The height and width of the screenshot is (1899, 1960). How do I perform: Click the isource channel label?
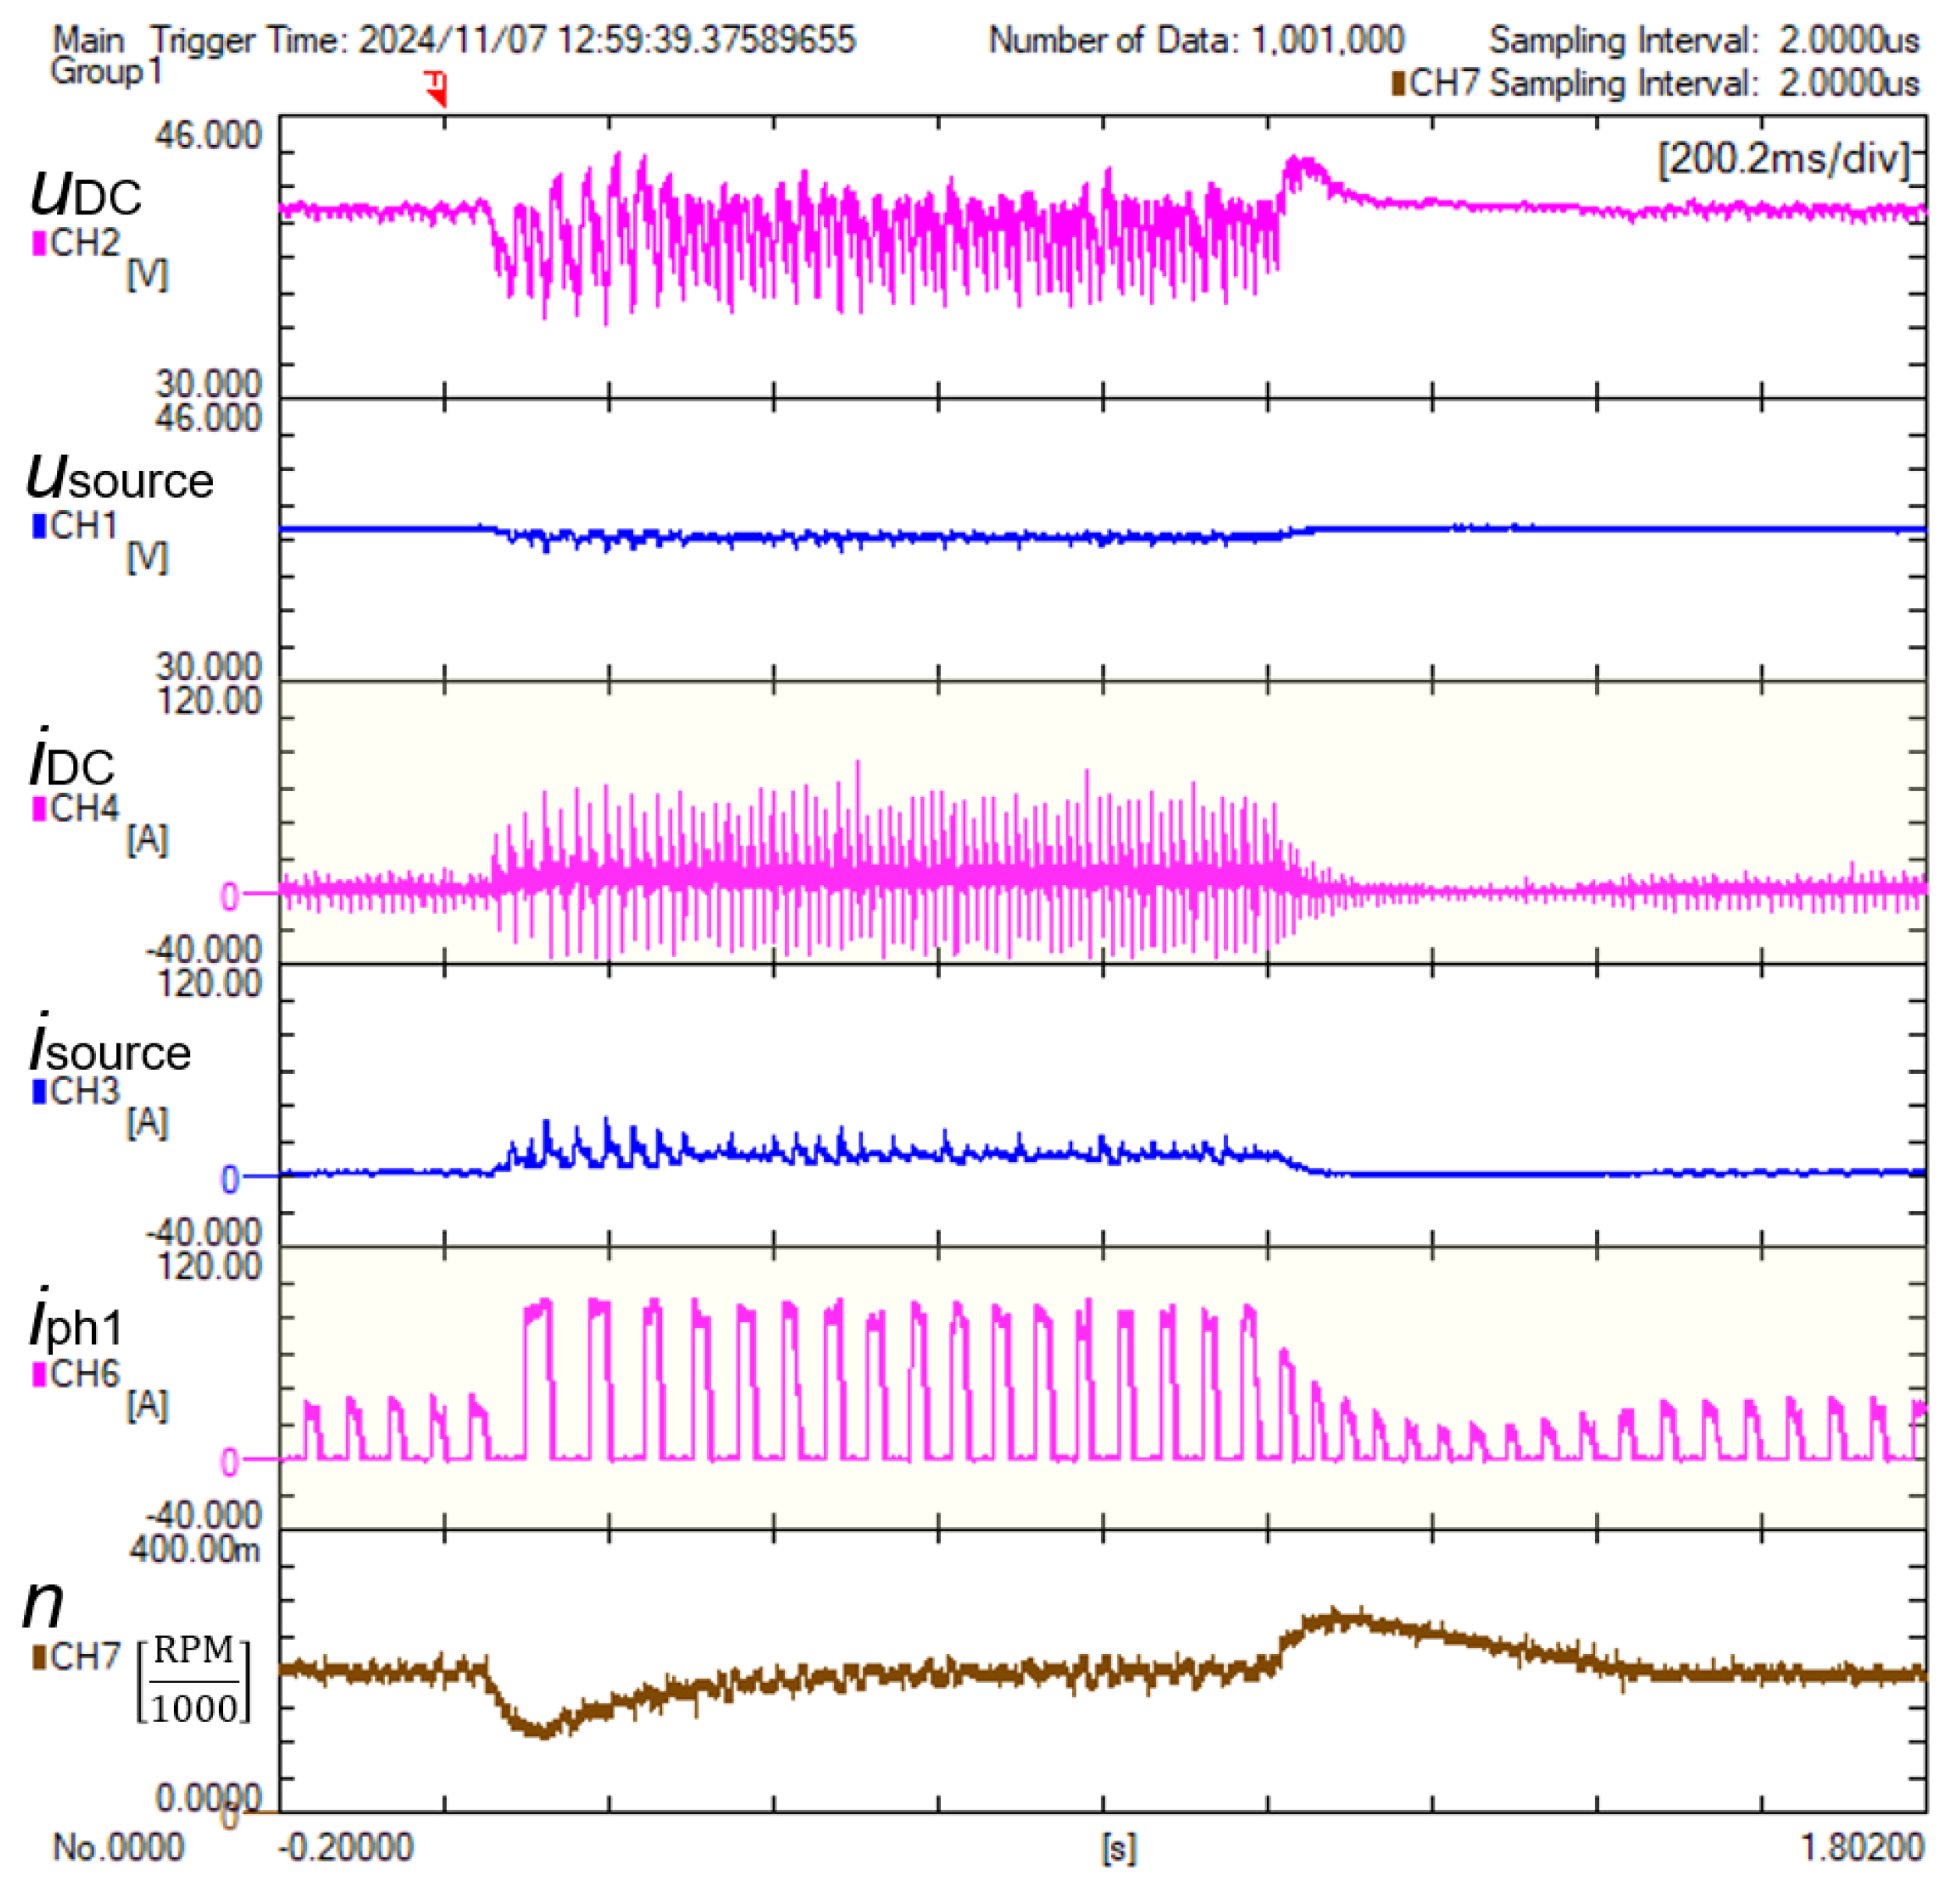(110, 1047)
